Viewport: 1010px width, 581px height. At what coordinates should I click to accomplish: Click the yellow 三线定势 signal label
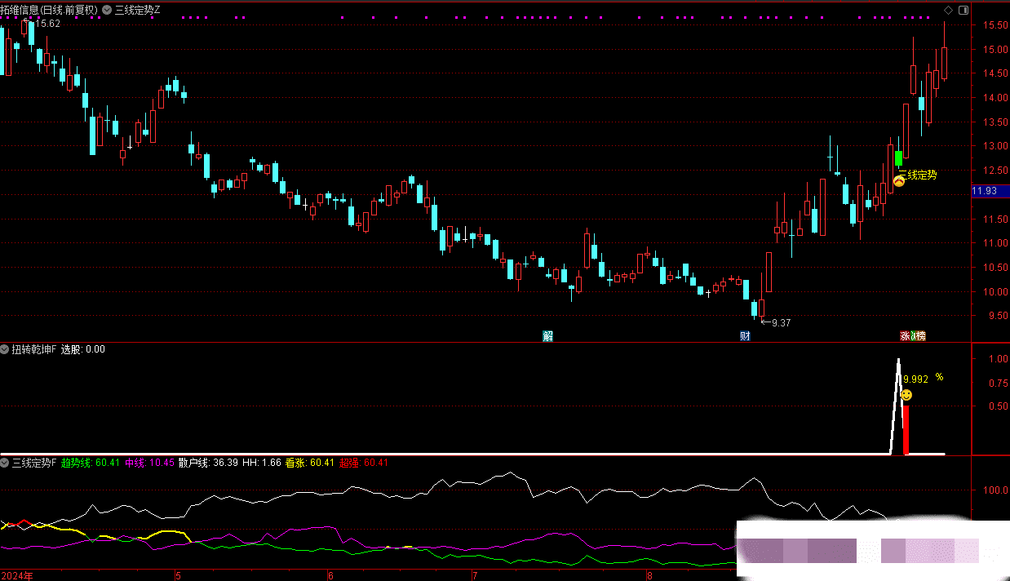pyautogui.click(x=918, y=175)
